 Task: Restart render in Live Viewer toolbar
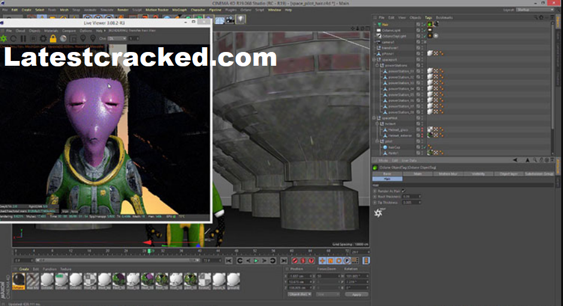click(x=14, y=38)
